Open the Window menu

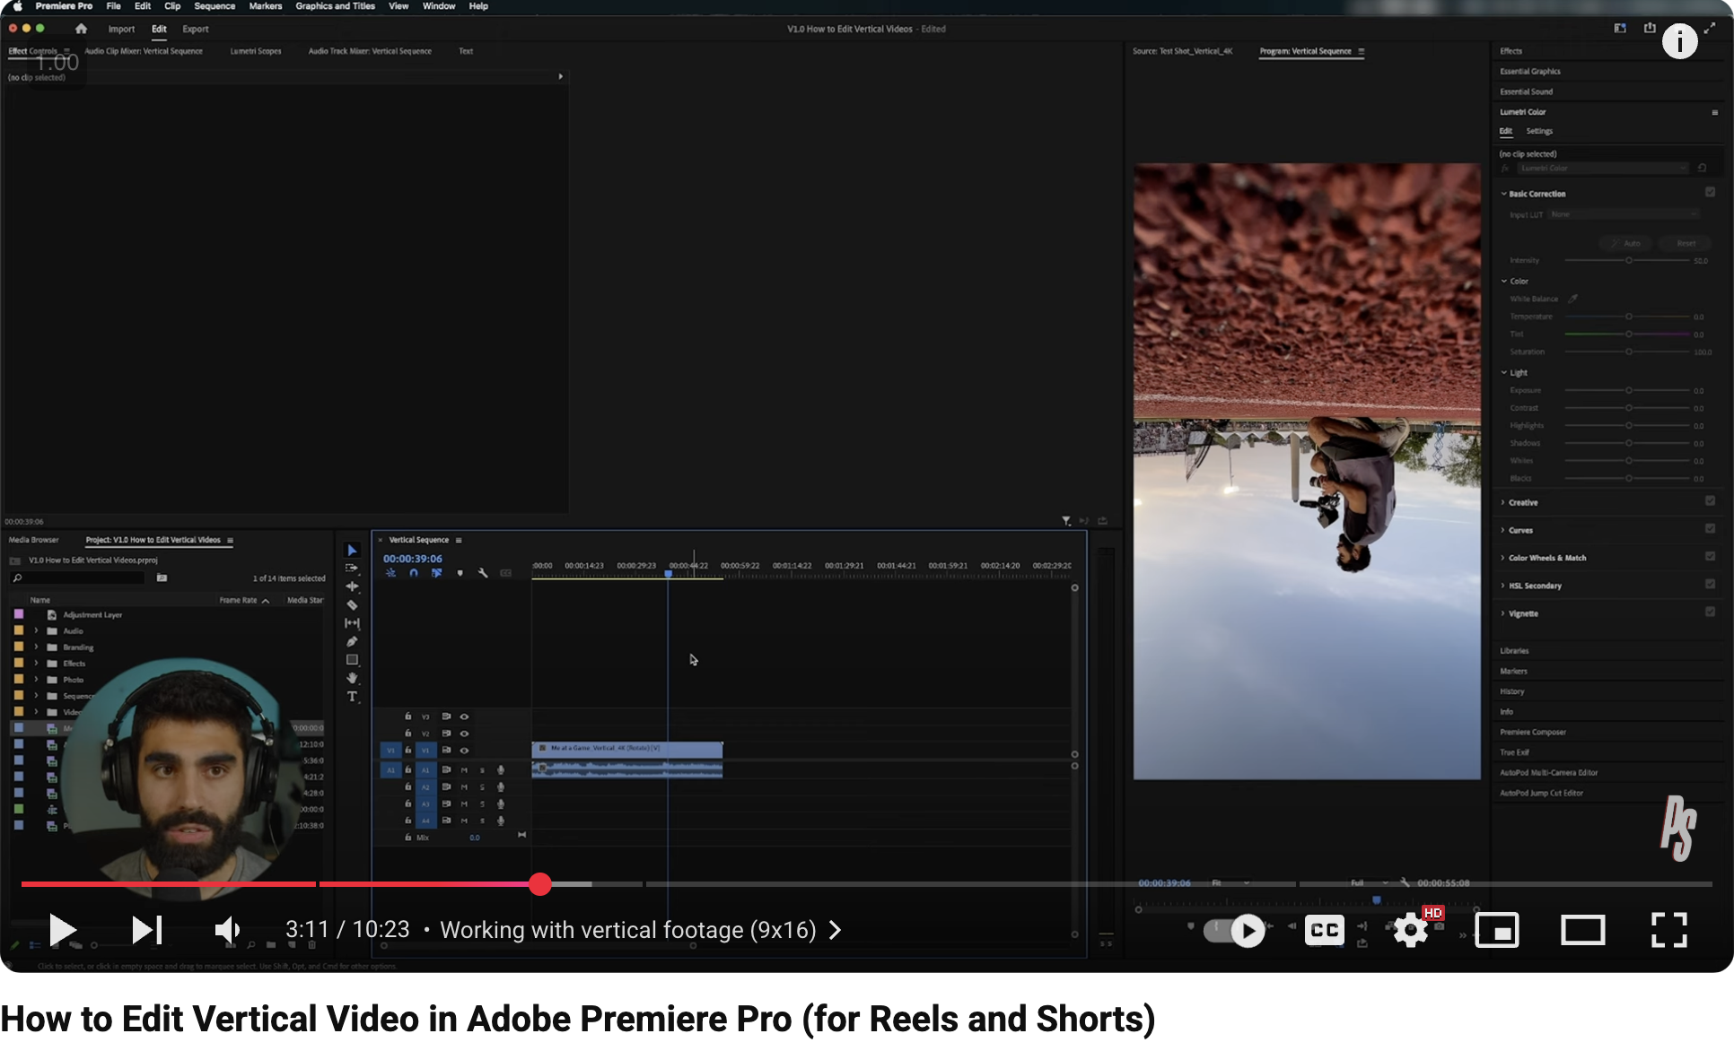[x=439, y=6]
